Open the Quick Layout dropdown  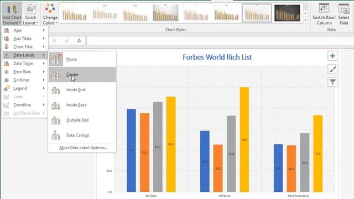(x=30, y=14)
